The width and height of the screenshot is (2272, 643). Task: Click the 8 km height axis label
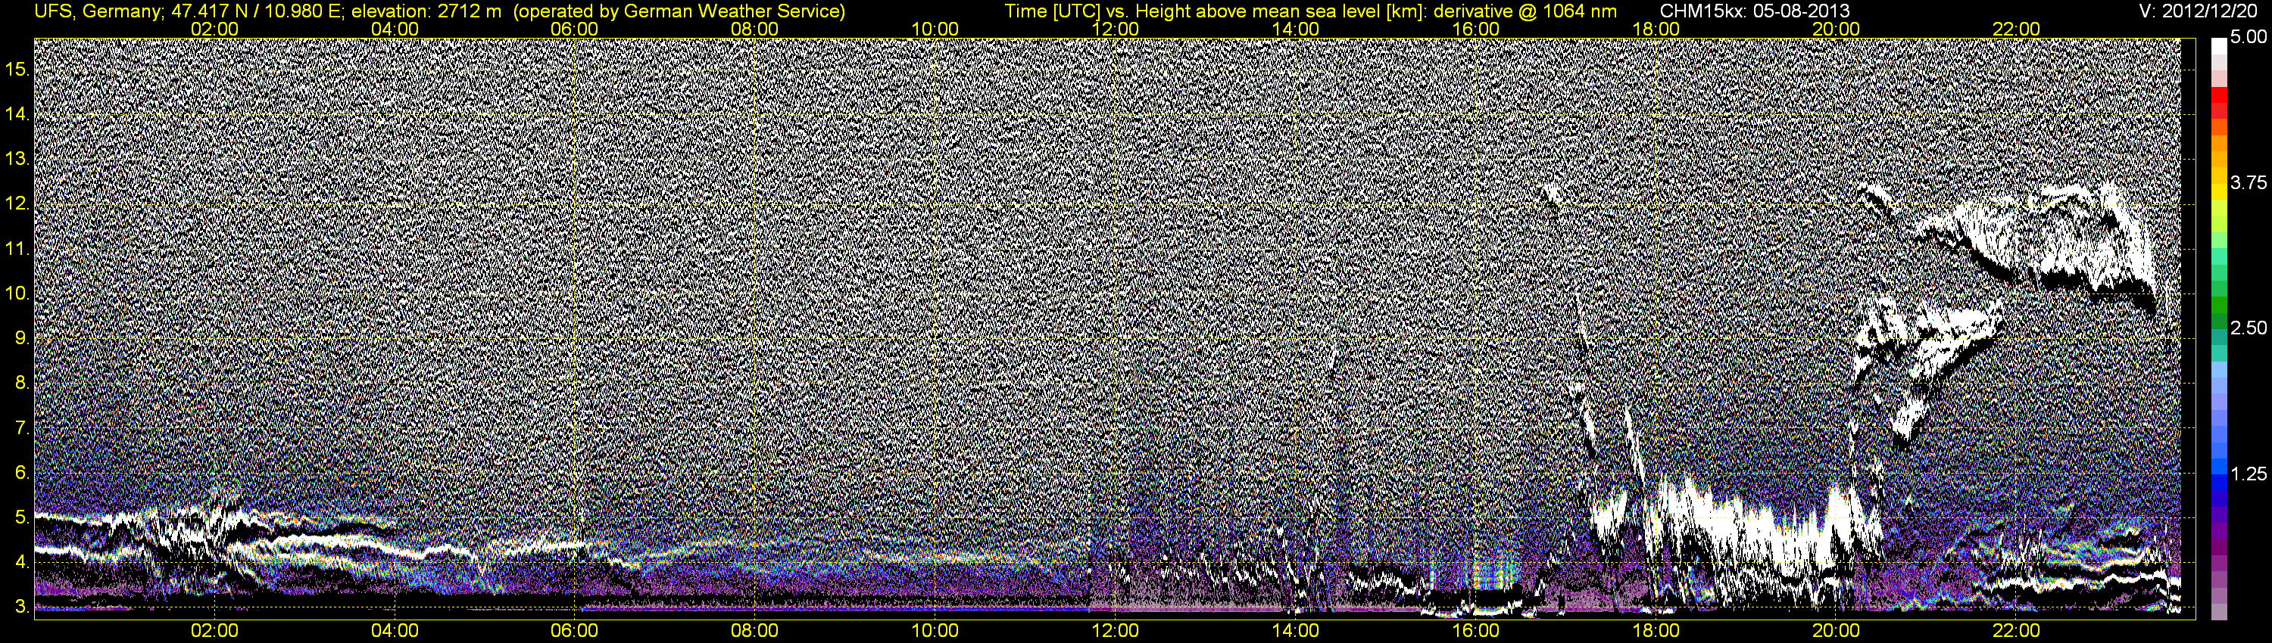[21, 382]
